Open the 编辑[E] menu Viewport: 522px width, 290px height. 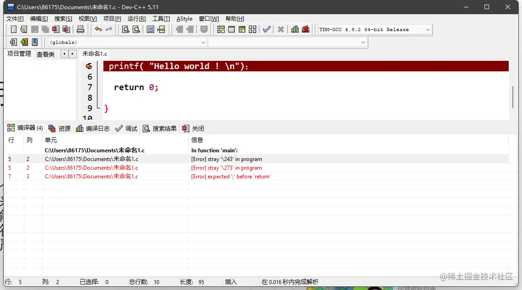39,19
